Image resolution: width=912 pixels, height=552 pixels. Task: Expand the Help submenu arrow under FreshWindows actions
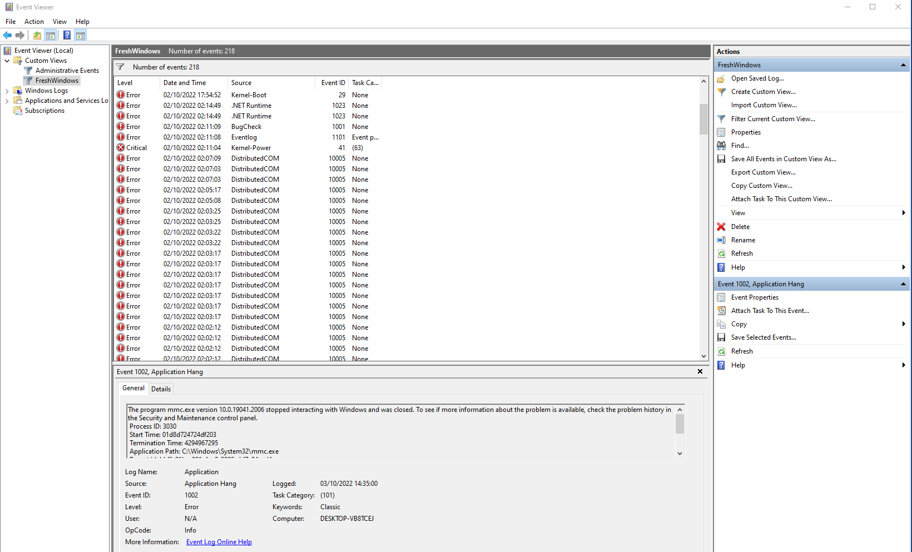point(904,267)
